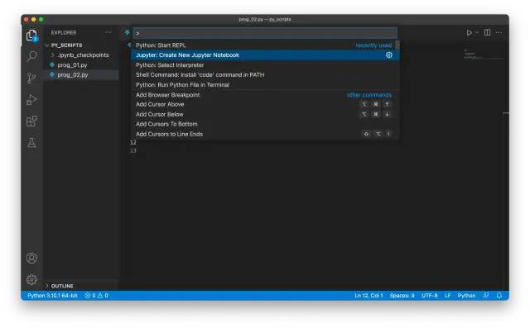Screen dimensions: 530x328
Task: Open Source Control view
Action: coord(31,78)
